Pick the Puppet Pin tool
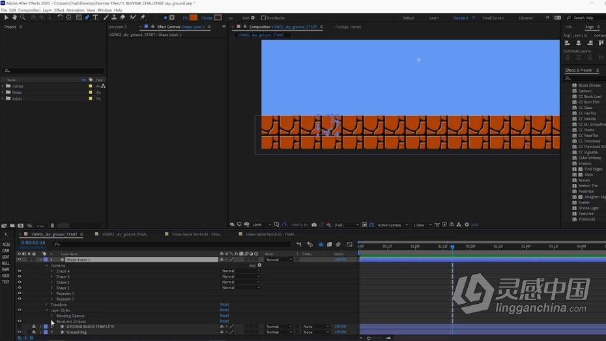This screenshot has width=606, height=341. (x=143, y=18)
